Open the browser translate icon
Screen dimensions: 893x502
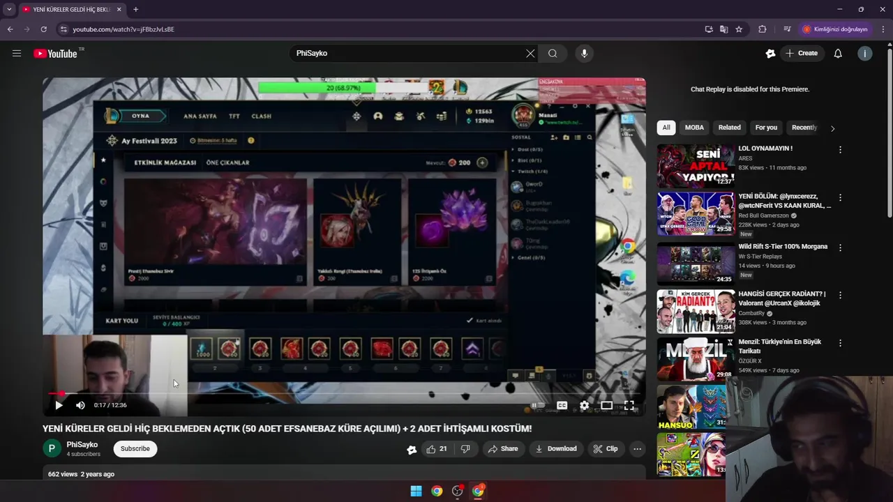point(723,29)
